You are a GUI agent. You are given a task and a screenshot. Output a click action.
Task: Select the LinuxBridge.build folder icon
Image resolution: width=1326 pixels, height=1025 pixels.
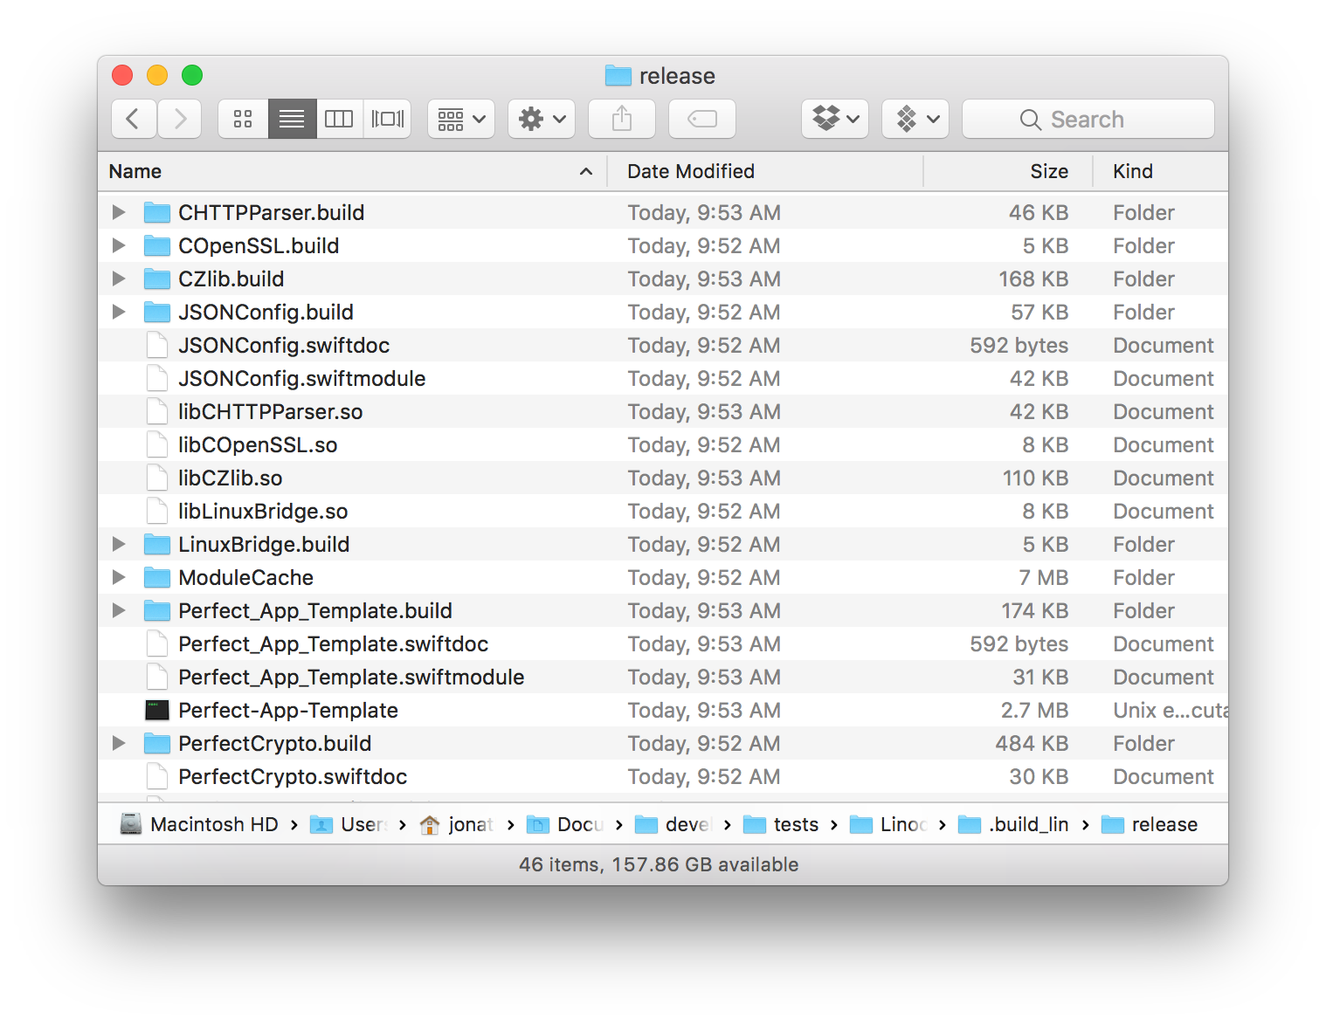coord(157,544)
